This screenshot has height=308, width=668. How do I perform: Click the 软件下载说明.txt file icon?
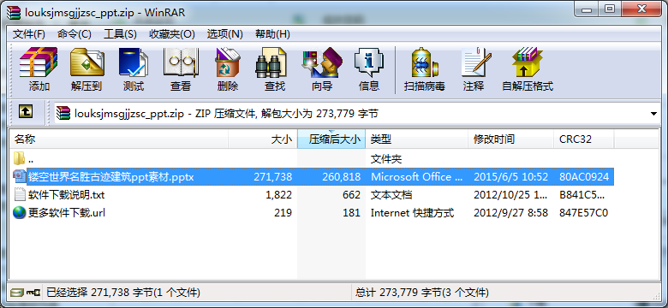20,194
